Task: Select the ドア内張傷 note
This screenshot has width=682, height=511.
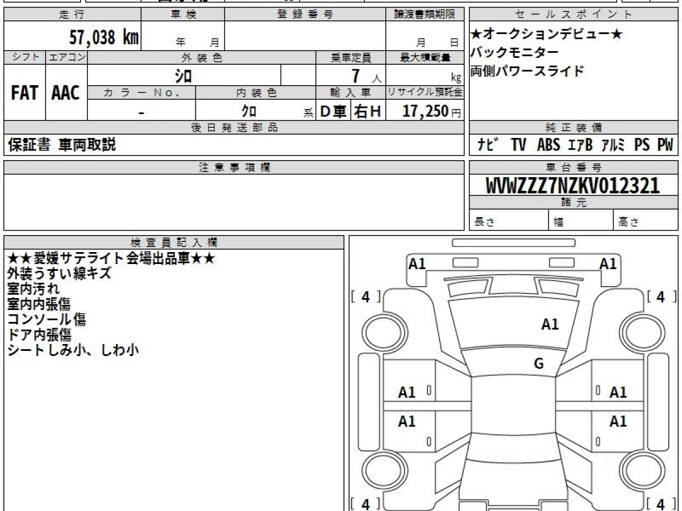Action: point(40,335)
